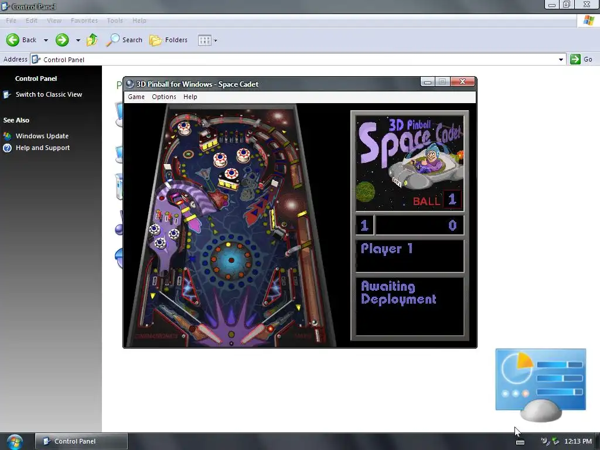The height and width of the screenshot is (450, 600).
Task: Open the Help menu in 3D Pinball
Action: [190, 97]
